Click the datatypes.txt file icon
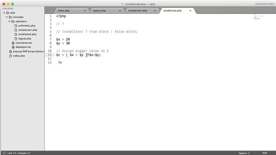This screenshot has height=155, width=276. click(x=13, y=47)
